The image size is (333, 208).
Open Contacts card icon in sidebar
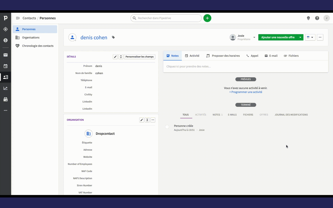click(x=6, y=77)
